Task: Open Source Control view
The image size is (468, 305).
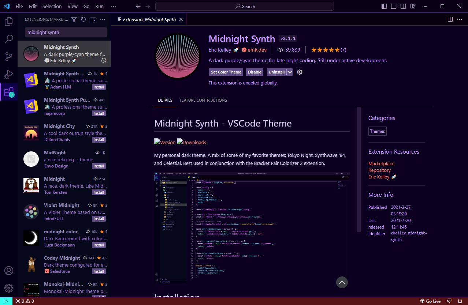Action: coord(8,57)
